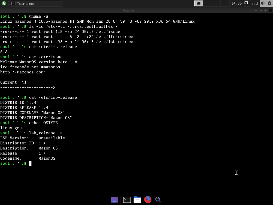
Task: Click the 'DISTRIB_ID="1.4"' line
Action: 19,102
